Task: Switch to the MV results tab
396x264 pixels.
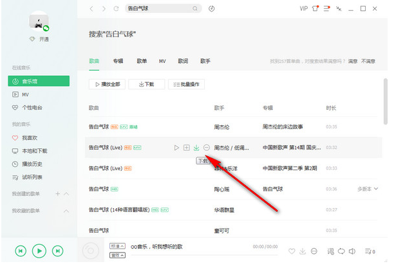Action: click(162, 61)
